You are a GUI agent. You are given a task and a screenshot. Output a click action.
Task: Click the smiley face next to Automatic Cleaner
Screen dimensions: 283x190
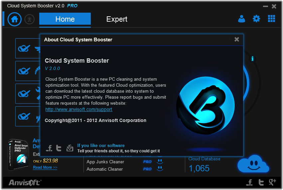(160, 169)
